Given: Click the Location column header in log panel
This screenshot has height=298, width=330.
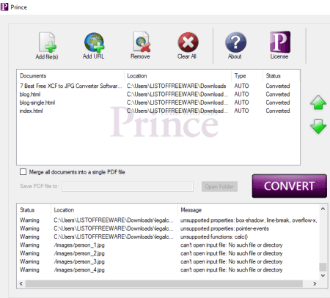Looking at the screenshot, I should [x=114, y=210].
